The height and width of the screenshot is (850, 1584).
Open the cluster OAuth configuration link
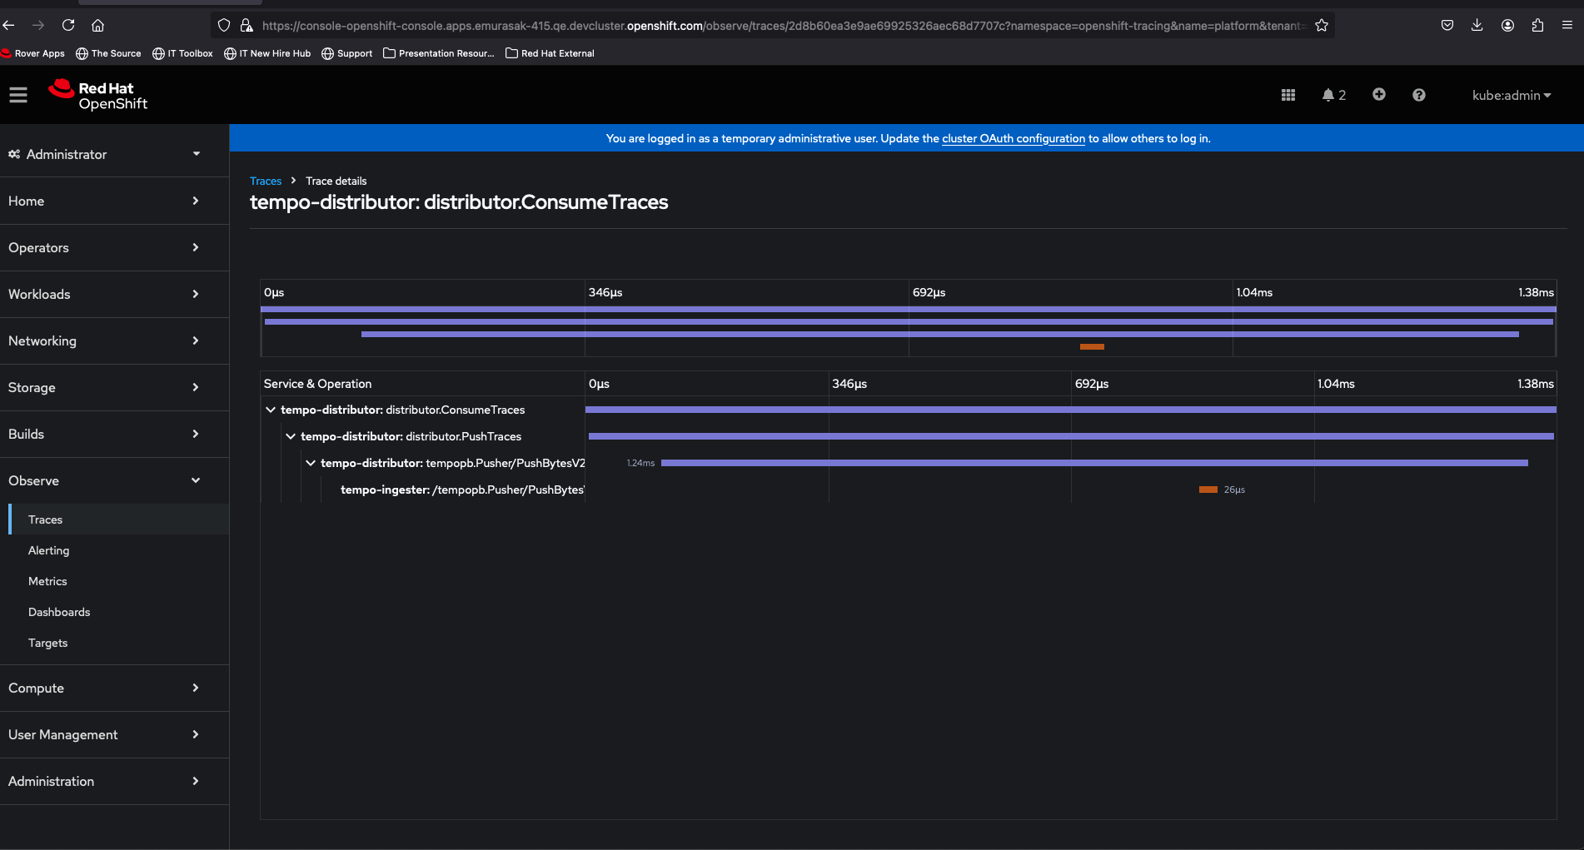click(x=1014, y=138)
